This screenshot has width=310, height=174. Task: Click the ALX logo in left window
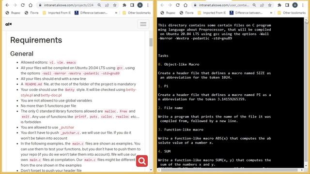pyautogui.click(x=9, y=24)
